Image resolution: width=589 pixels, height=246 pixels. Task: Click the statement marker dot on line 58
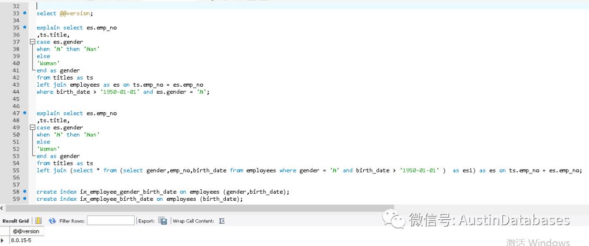25,191
